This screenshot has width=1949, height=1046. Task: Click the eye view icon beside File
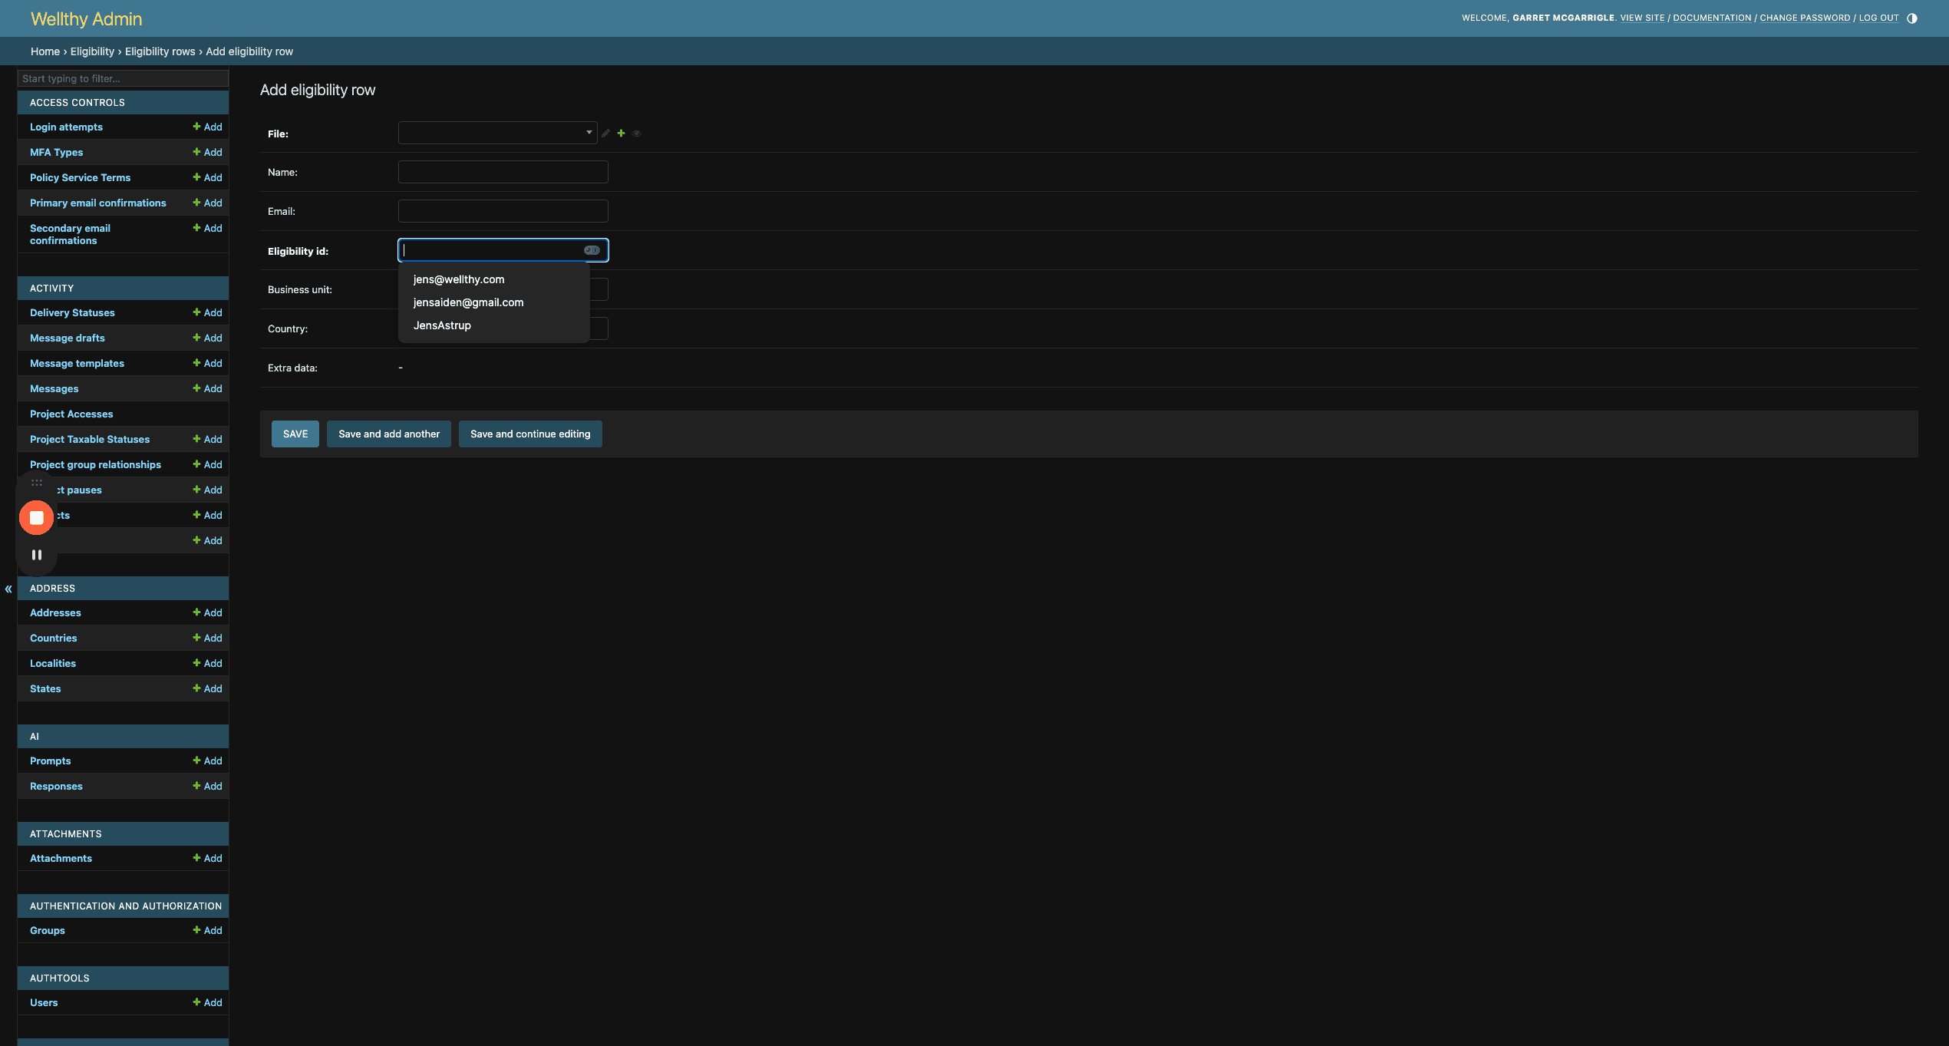(x=636, y=134)
